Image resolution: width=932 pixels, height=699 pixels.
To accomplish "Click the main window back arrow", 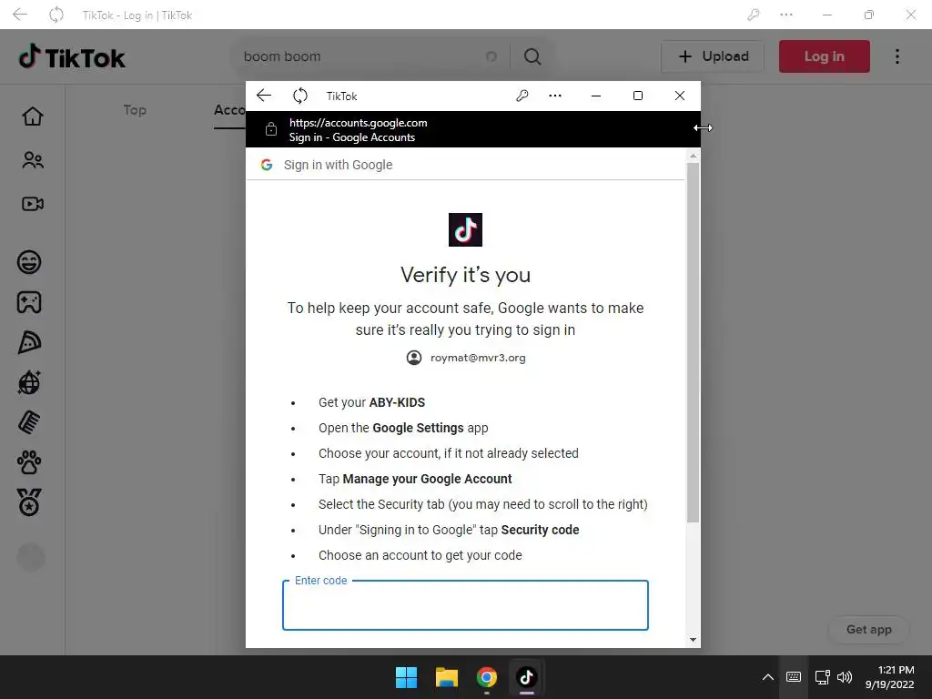I will [x=20, y=15].
